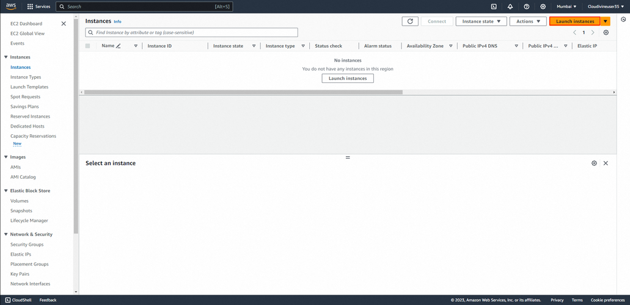Image resolution: width=630 pixels, height=305 pixels.
Task: Sort by Instance type column arrow
Action: [x=303, y=46]
